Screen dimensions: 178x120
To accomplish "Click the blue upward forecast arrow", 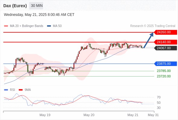I will coord(148,40).
